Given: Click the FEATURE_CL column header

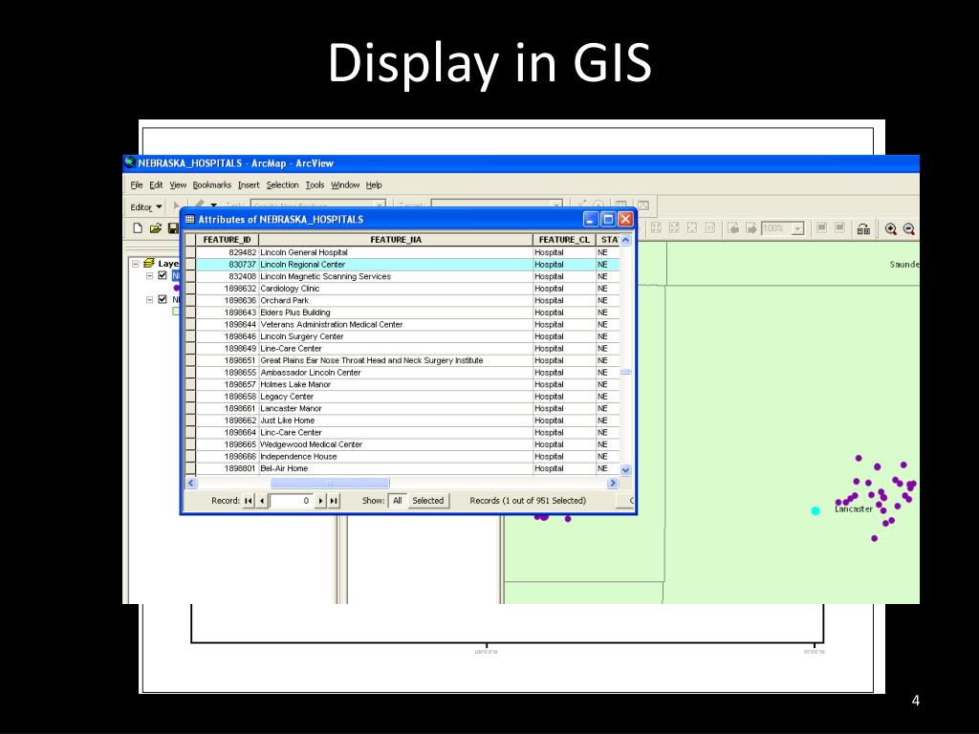Looking at the screenshot, I should click(564, 240).
